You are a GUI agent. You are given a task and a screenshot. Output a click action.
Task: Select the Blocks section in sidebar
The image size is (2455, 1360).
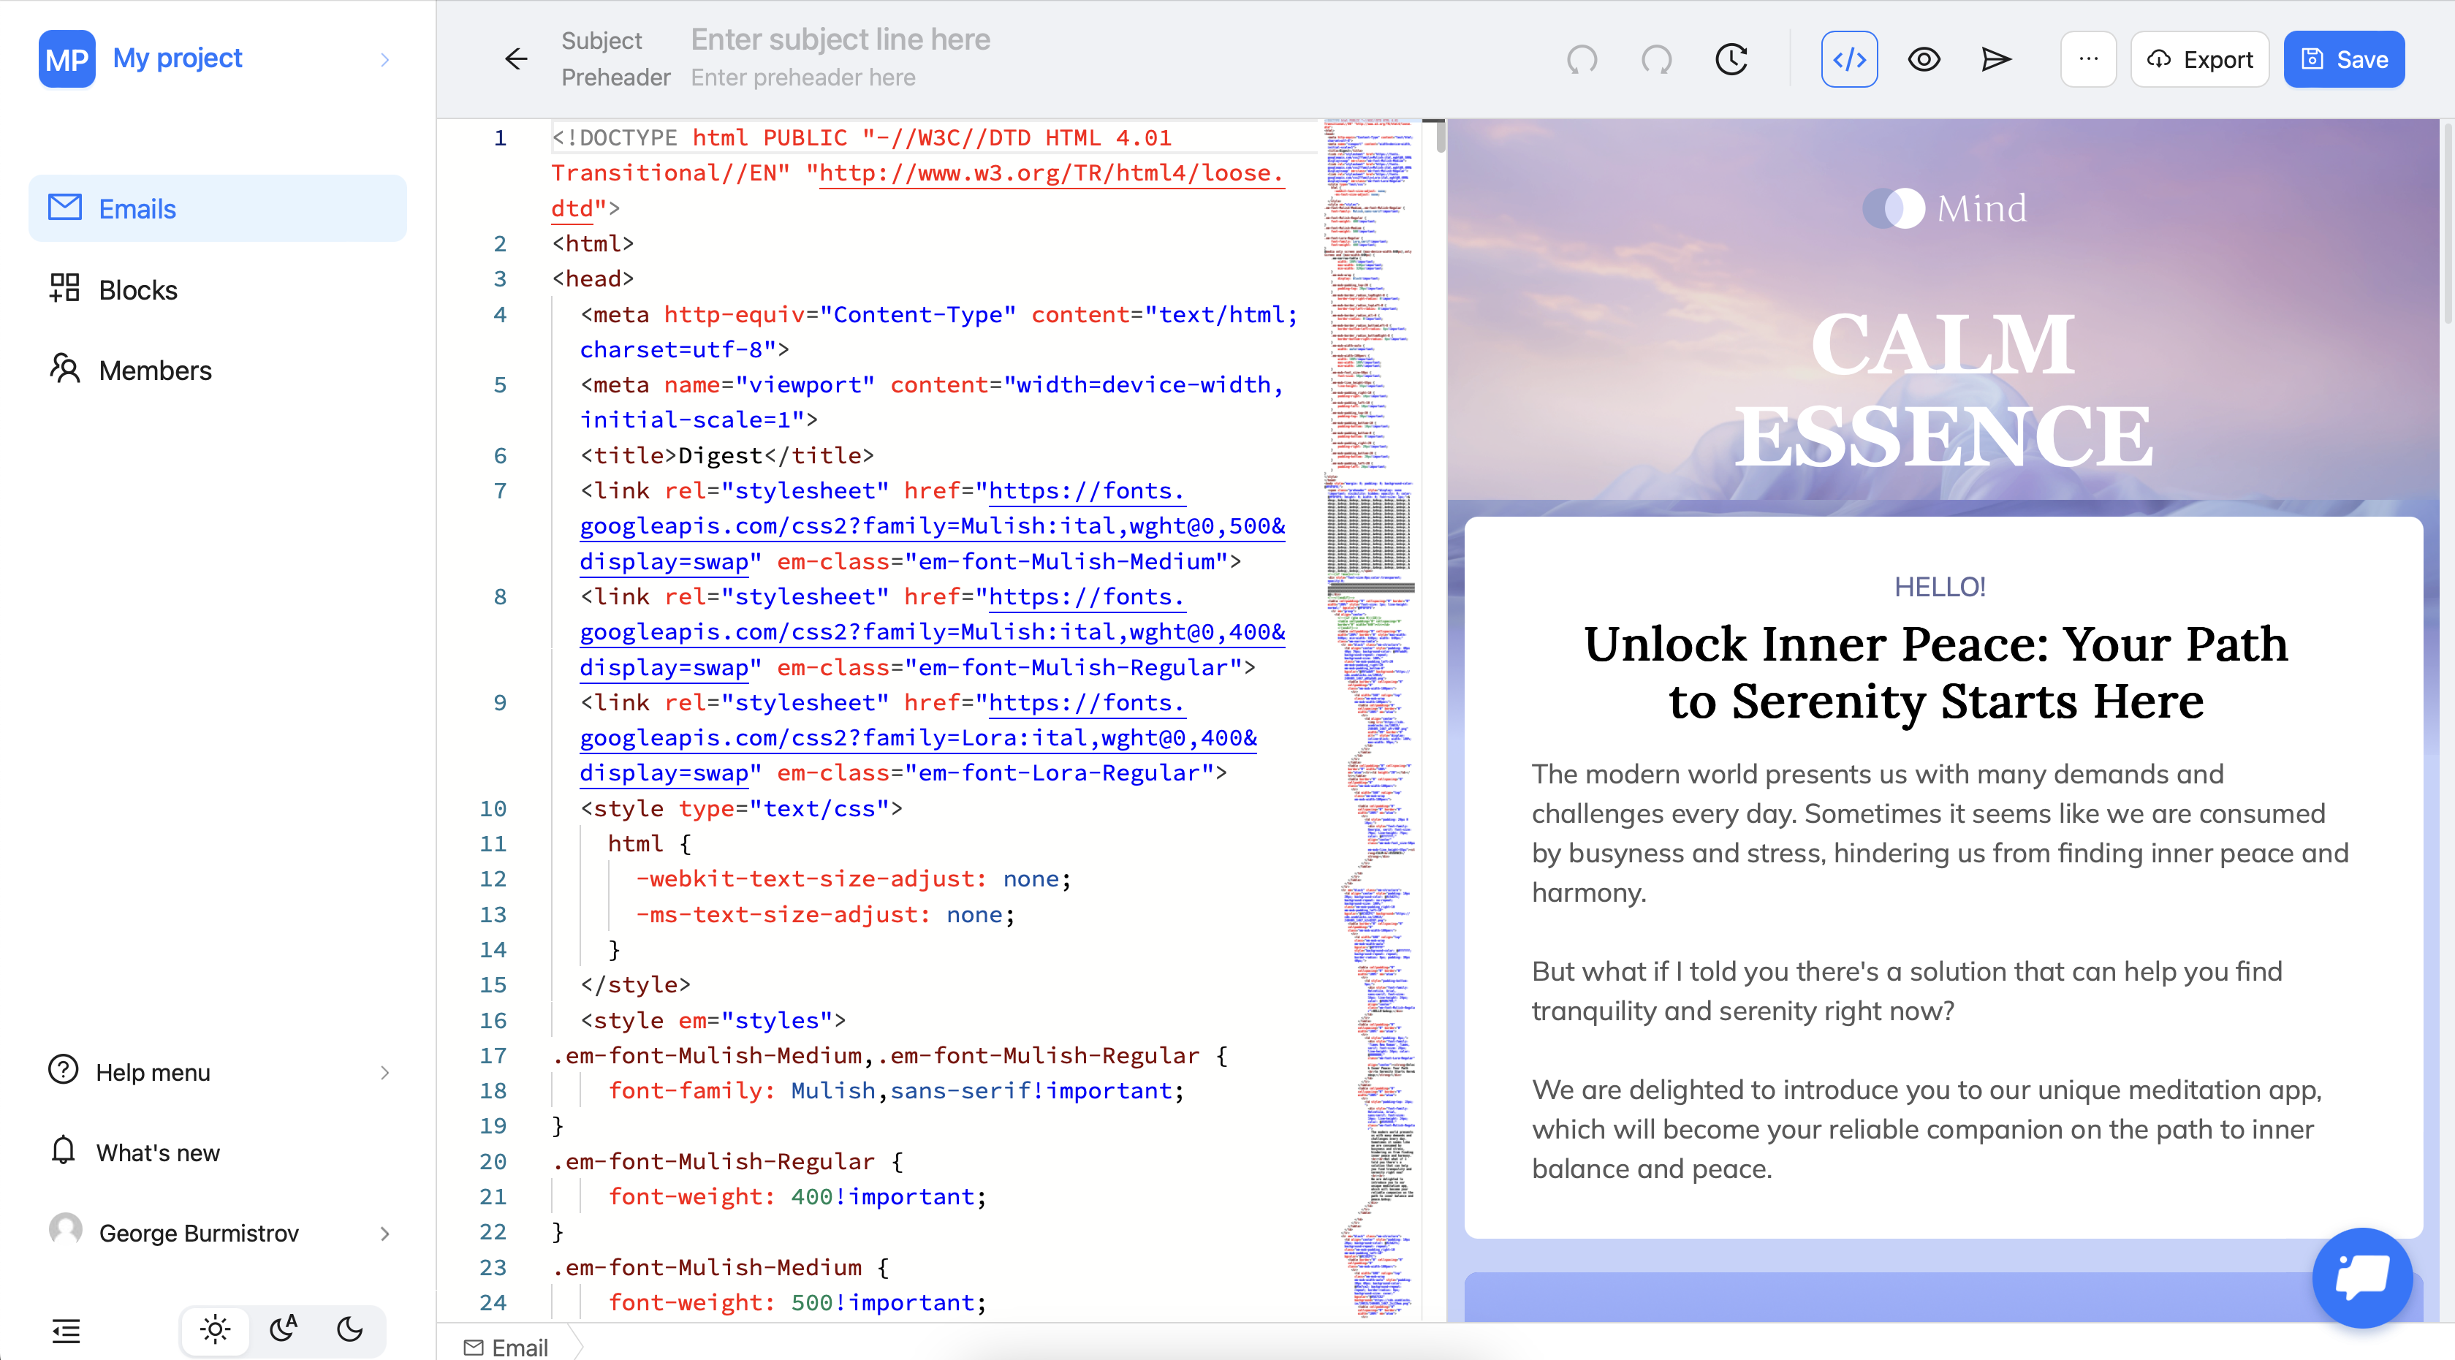pyautogui.click(x=137, y=289)
